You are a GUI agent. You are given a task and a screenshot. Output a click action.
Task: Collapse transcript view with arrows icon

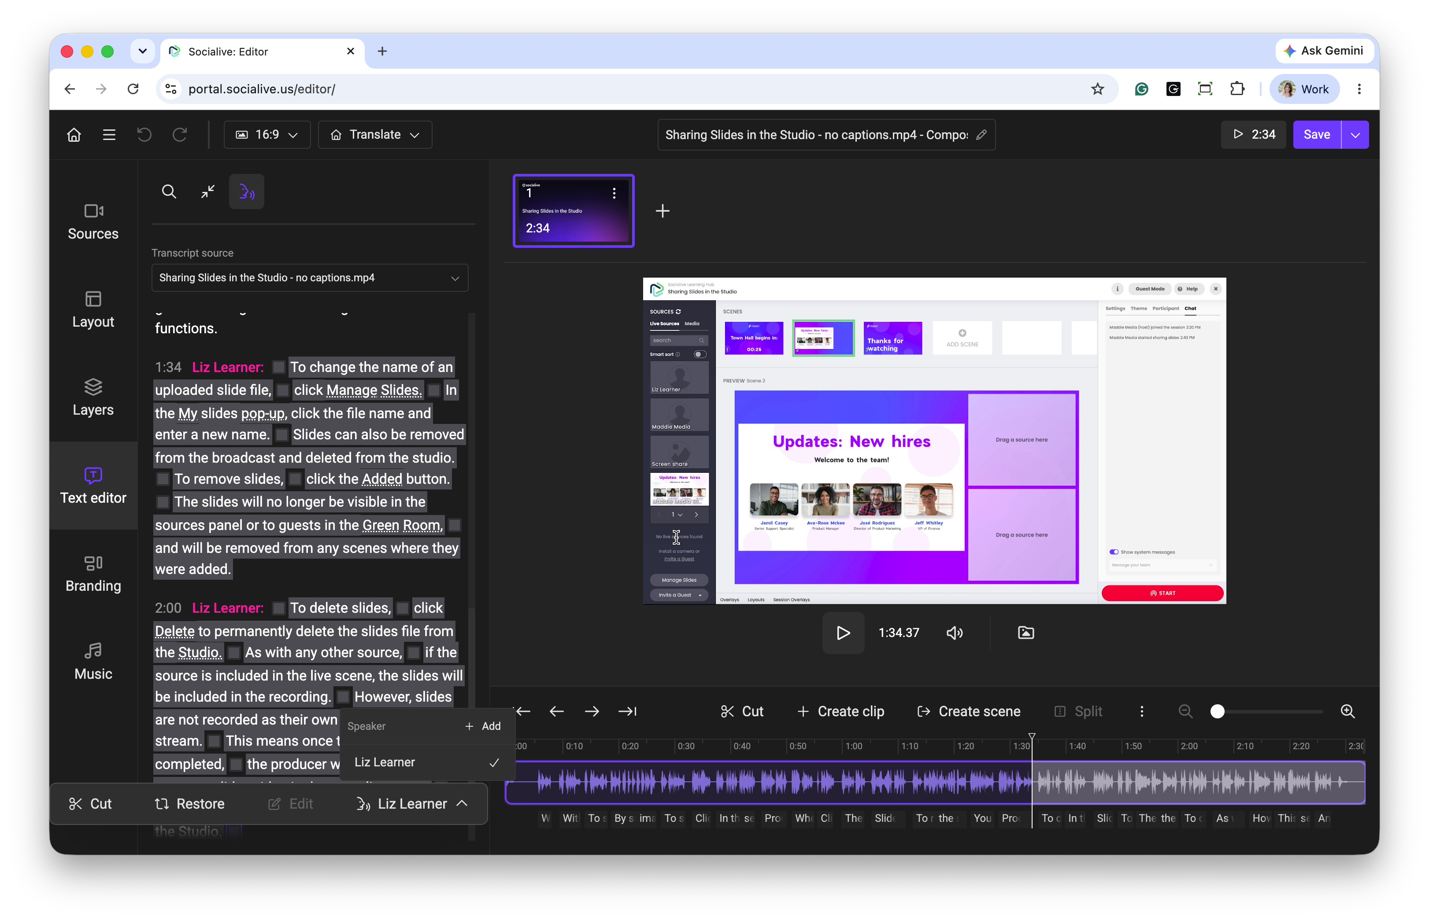[207, 192]
